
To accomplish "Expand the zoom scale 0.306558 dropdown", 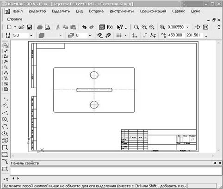I will coord(188,27).
